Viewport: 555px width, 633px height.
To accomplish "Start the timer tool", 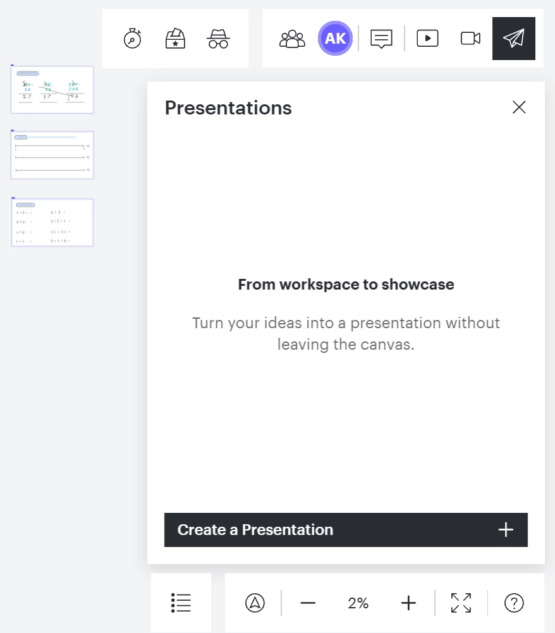I will 132,39.
